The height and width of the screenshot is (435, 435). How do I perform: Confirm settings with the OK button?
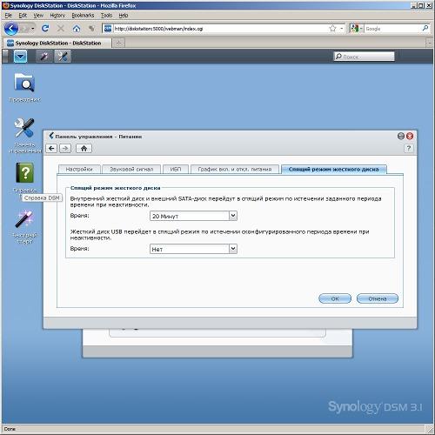click(335, 298)
